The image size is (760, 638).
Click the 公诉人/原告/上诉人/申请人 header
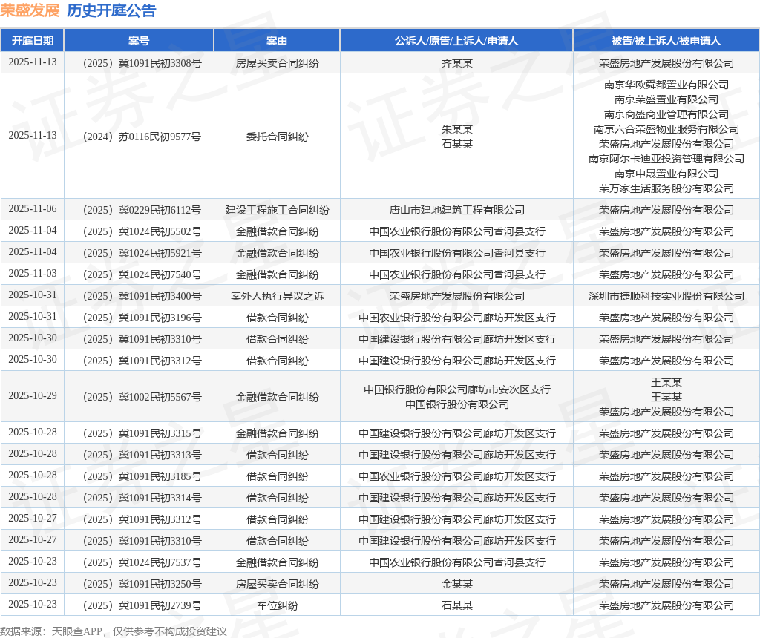tap(456, 41)
